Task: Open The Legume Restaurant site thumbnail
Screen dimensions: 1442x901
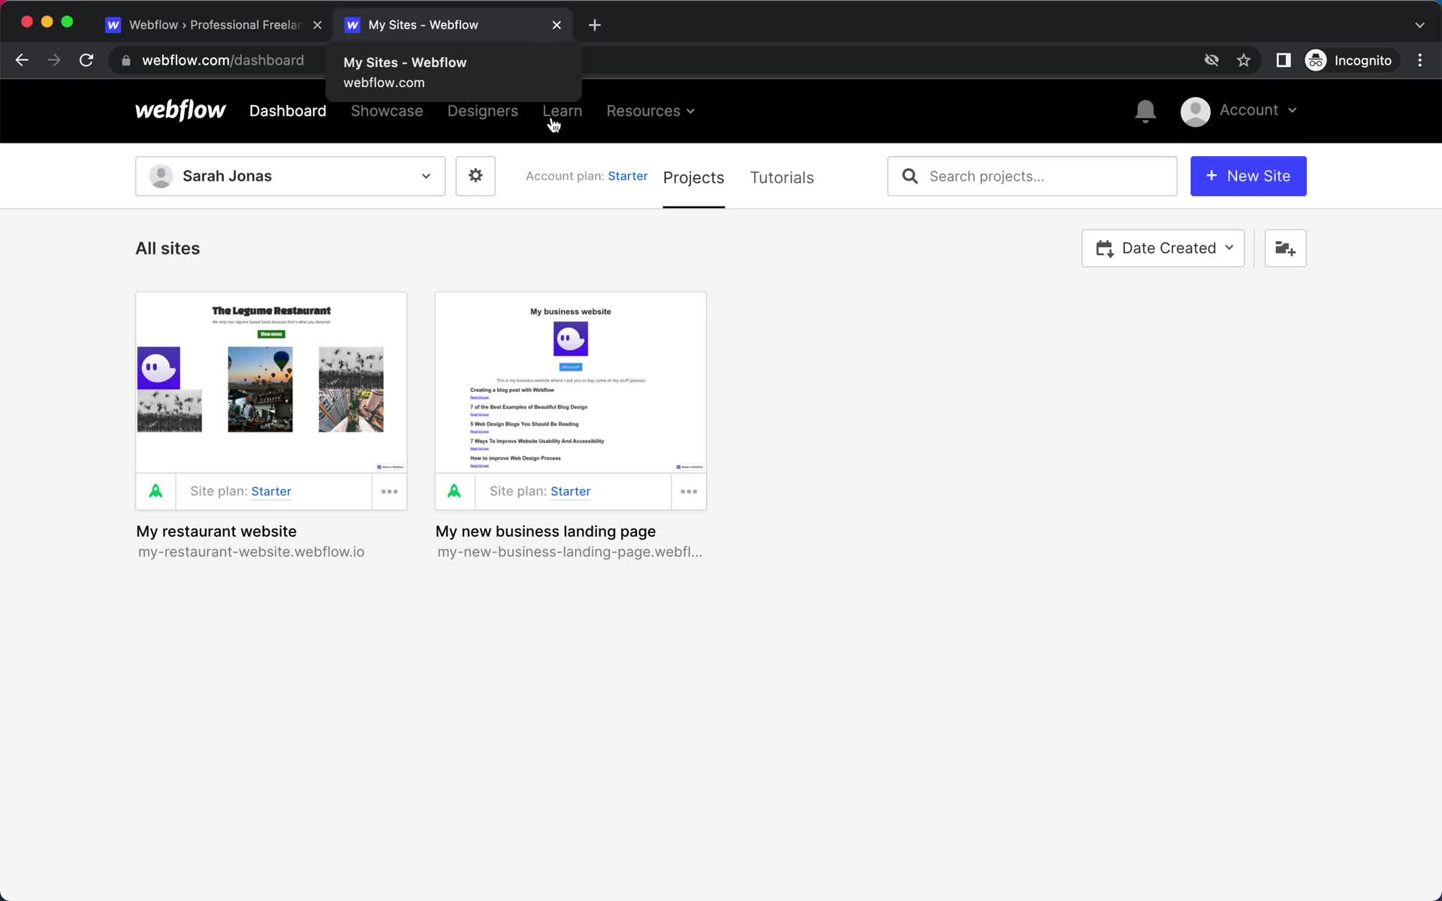Action: click(x=271, y=382)
